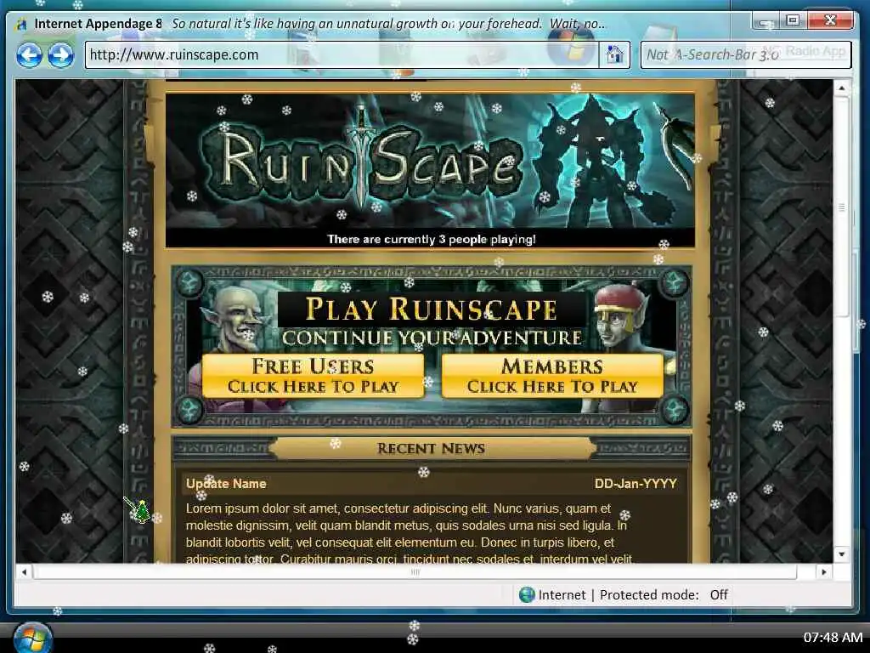Minimize the browser window

(766, 20)
